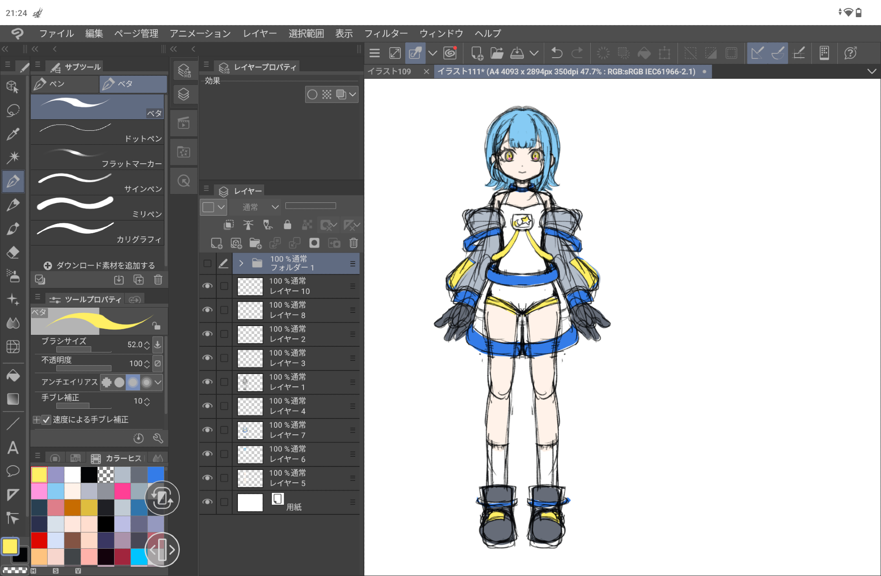This screenshot has height=576, width=881.
Task: Hide レイヤー 10 using its eye icon
Action: pos(207,286)
